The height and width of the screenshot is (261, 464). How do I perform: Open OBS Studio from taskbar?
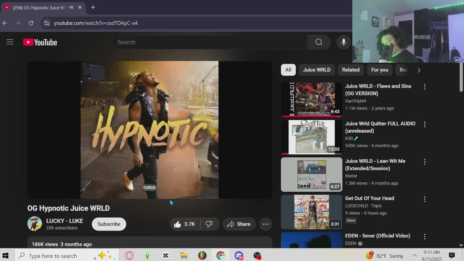coord(257,256)
